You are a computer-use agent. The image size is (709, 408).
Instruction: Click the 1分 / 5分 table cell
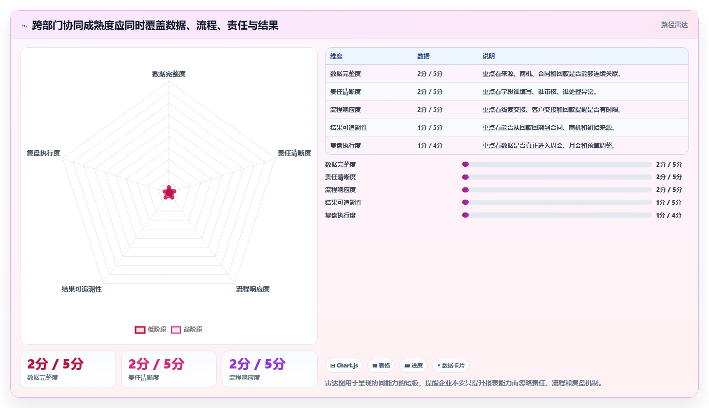click(430, 128)
